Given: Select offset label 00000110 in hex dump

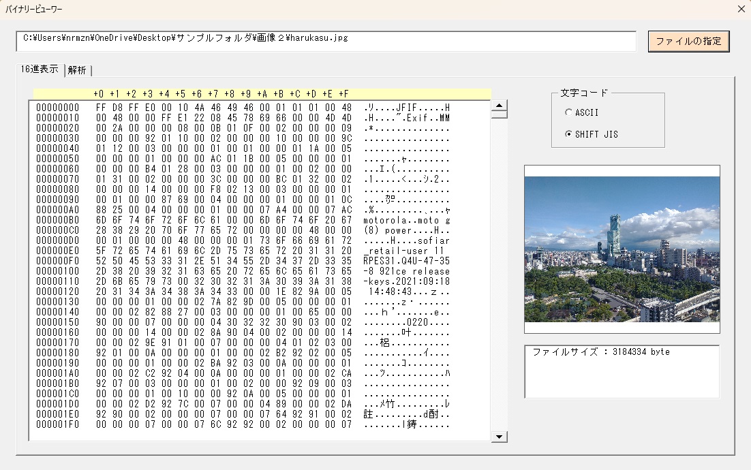Looking at the screenshot, I should [x=58, y=281].
